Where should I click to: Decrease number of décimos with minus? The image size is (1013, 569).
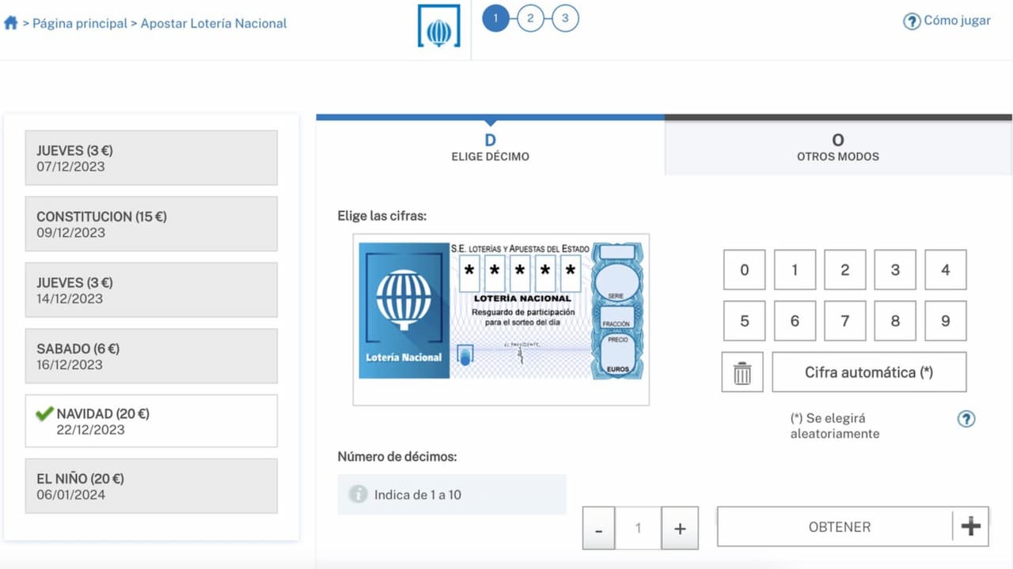(x=599, y=529)
